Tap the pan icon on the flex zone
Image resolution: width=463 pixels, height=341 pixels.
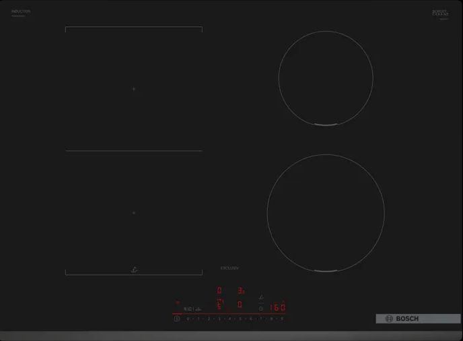point(135,270)
